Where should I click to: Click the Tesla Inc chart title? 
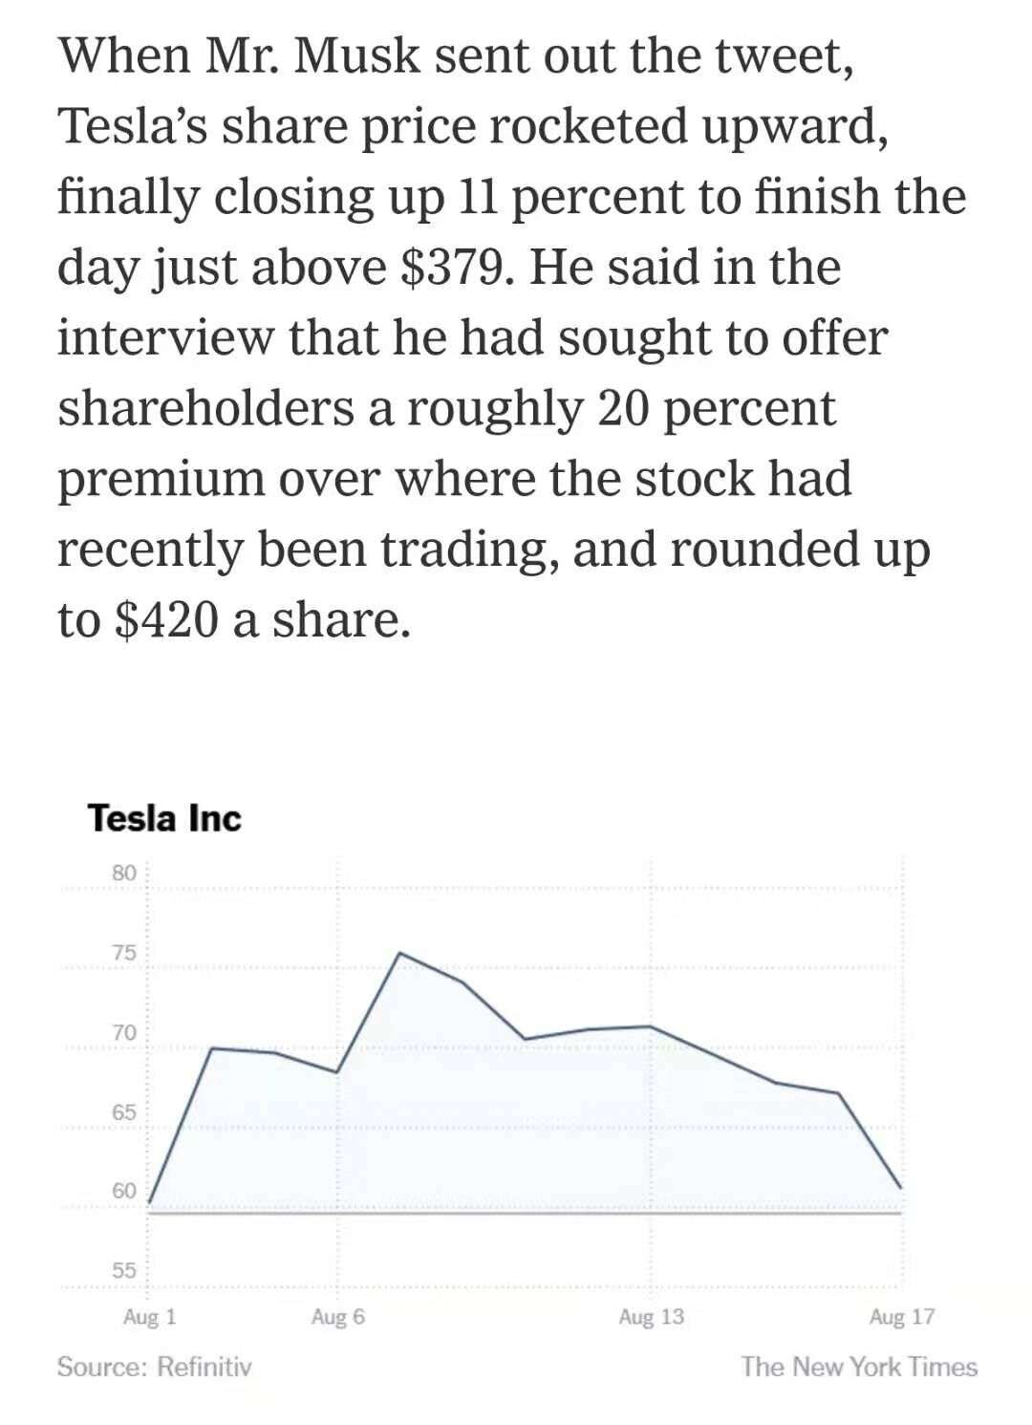[x=163, y=818]
